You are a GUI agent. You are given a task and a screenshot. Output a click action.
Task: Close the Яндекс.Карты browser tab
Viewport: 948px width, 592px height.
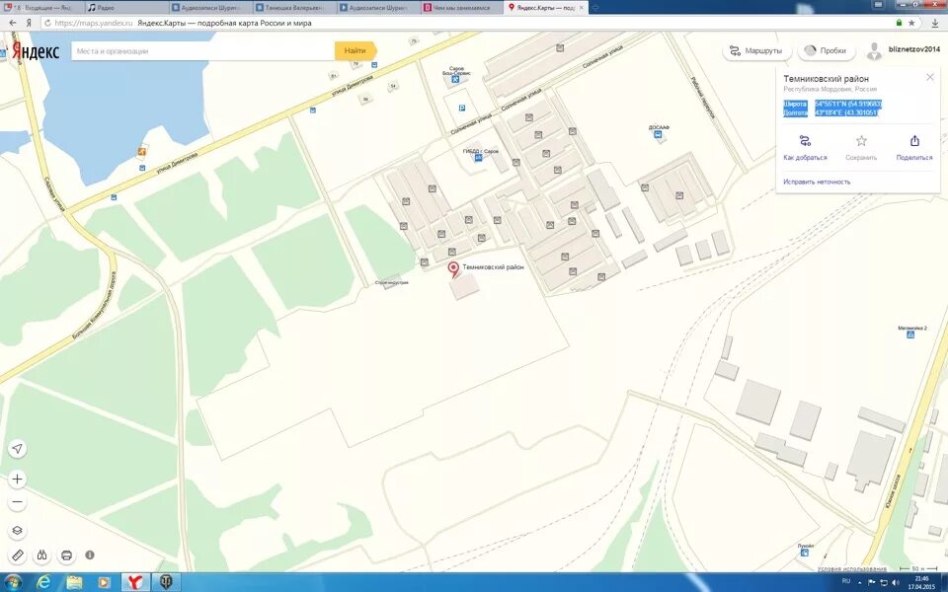582,8
